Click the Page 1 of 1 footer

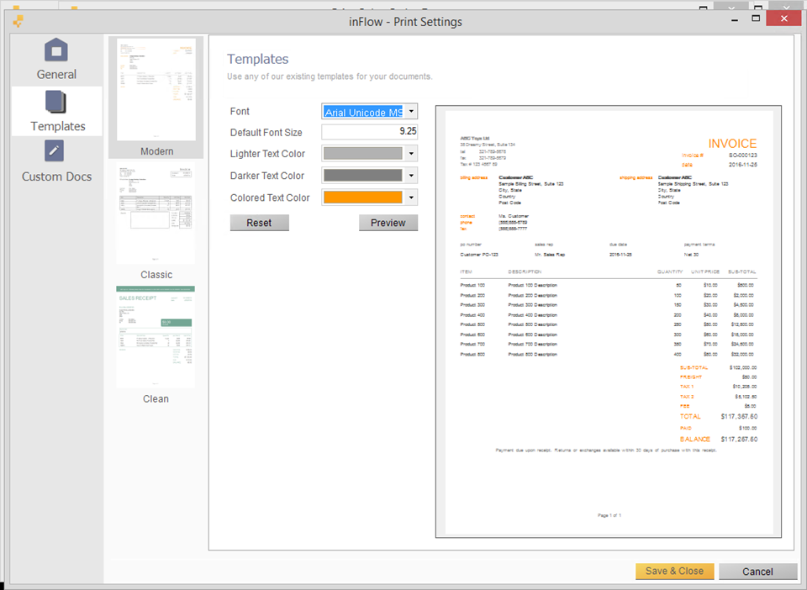click(x=609, y=515)
